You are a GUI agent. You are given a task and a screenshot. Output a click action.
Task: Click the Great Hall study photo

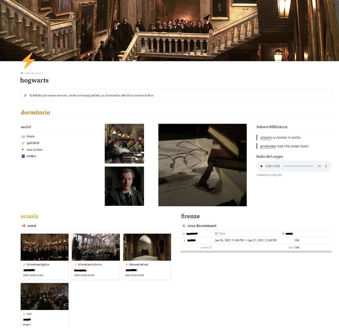124,144
